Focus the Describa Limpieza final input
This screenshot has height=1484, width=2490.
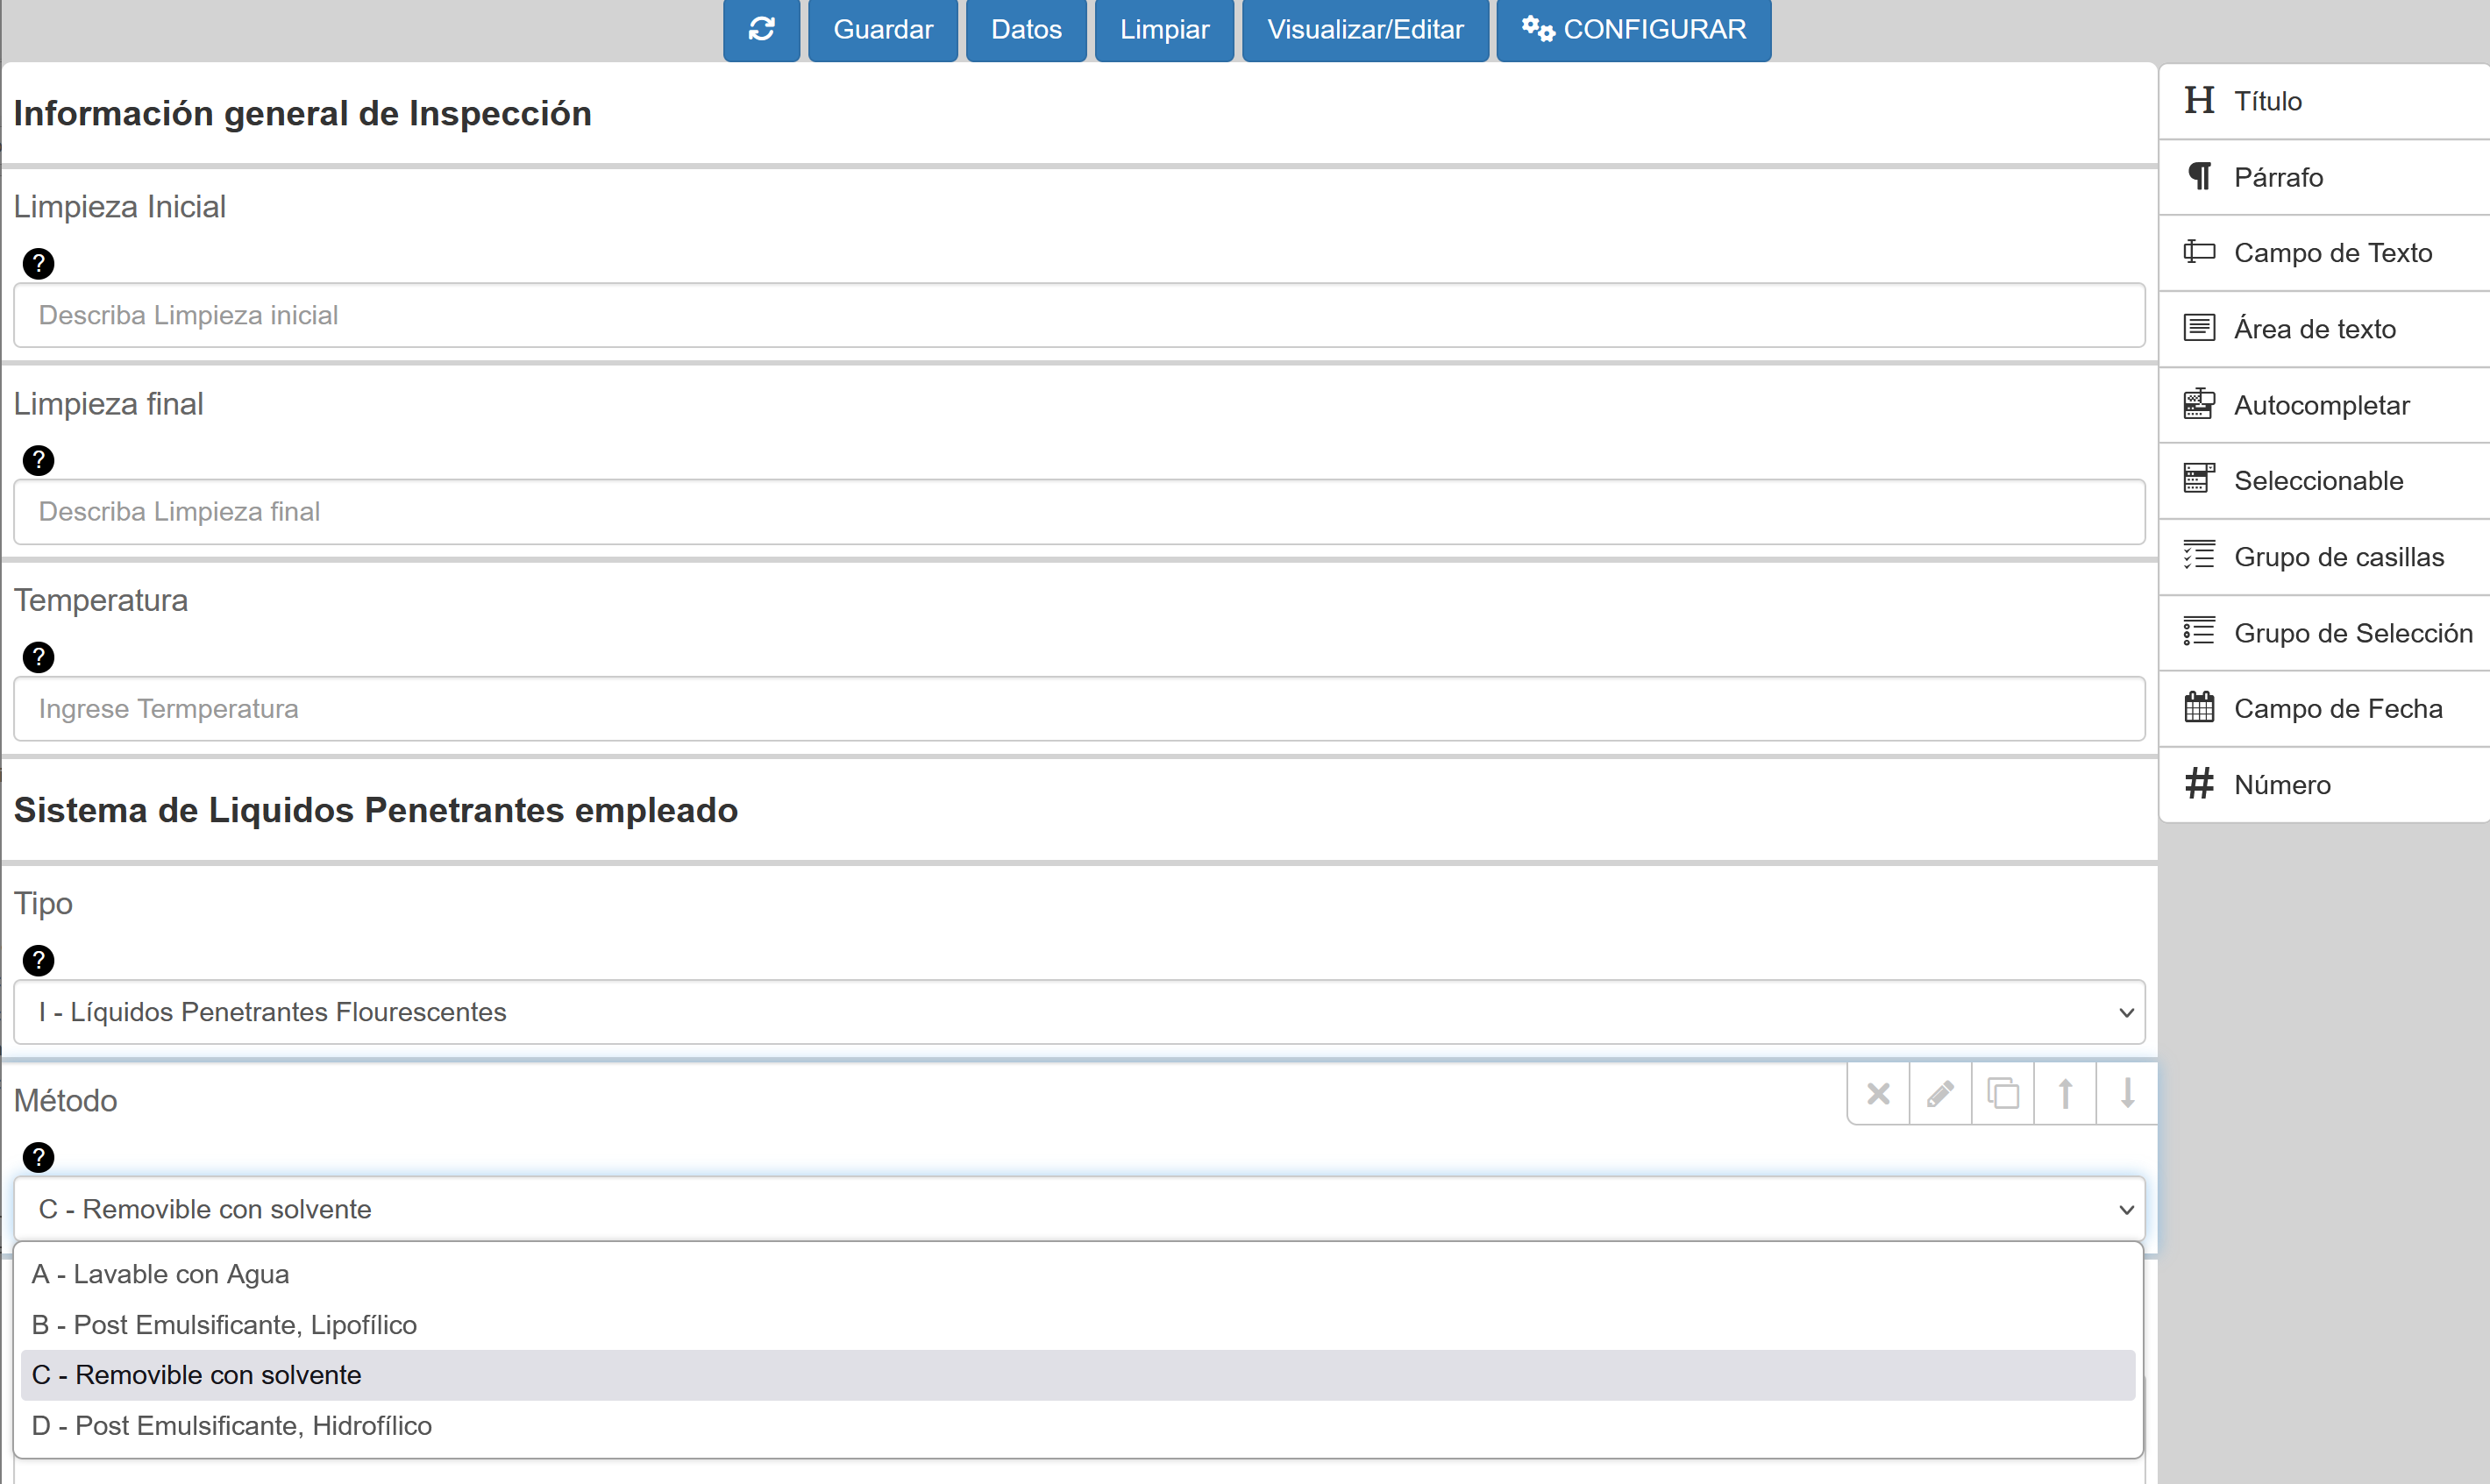pos(1078,512)
